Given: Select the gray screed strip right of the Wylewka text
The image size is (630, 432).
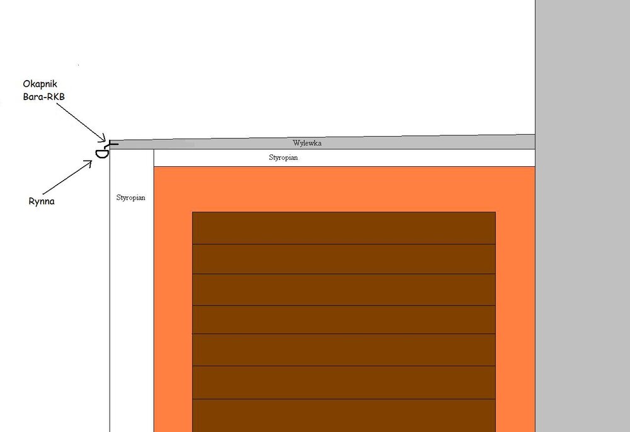Looking at the screenshot, I should point(428,142).
